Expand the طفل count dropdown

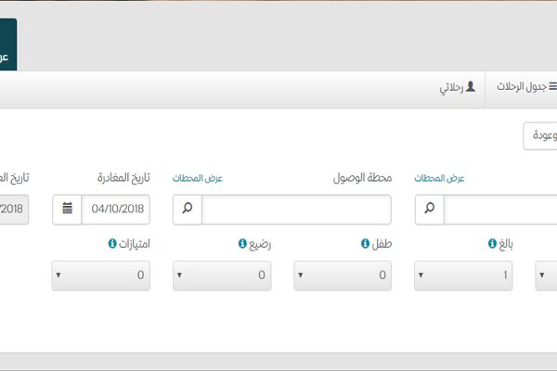pos(343,275)
